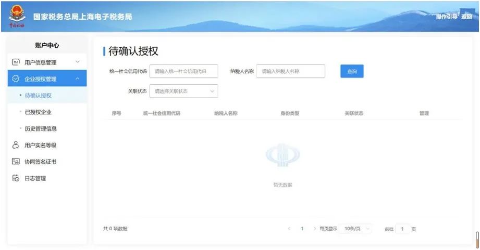Image resolution: width=480 pixels, height=250 pixels.
Task: Click the blue 查询 button
Action: click(x=352, y=71)
